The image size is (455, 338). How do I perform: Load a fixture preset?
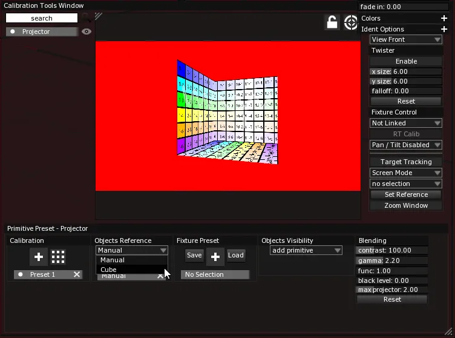[235, 255]
